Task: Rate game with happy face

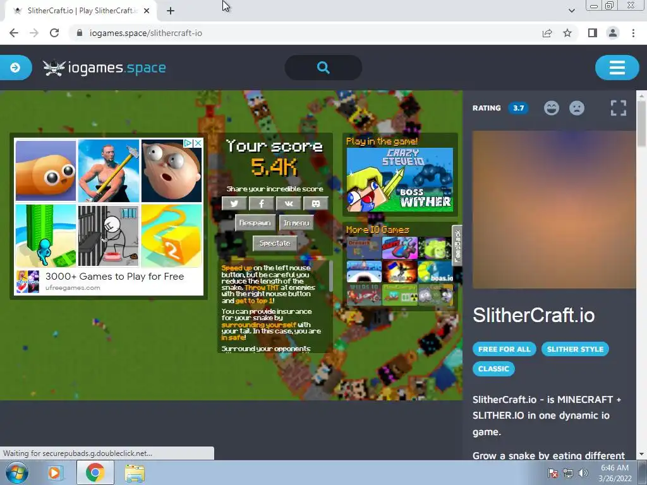Action: (x=551, y=108)
